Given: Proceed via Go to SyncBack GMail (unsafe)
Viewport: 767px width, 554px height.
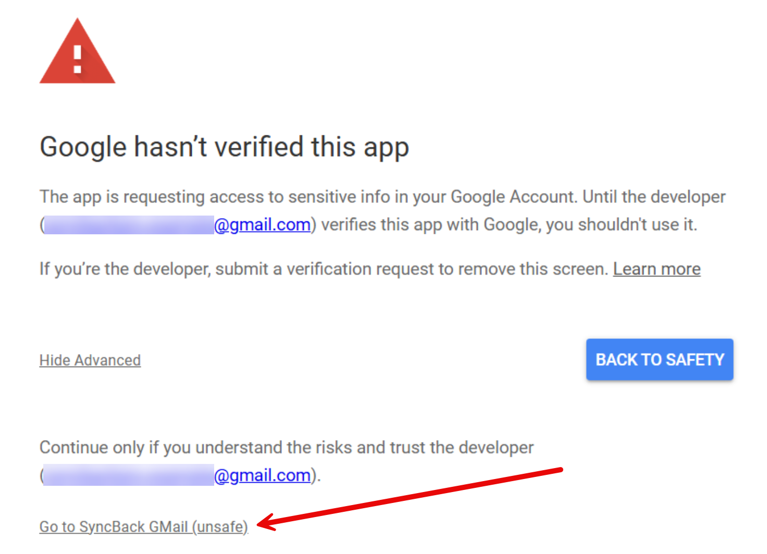Looking at the screenshot, I should (x=143, y=527).
